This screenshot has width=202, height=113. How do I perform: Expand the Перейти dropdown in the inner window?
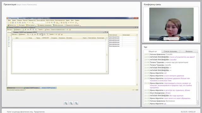point(52,35)
